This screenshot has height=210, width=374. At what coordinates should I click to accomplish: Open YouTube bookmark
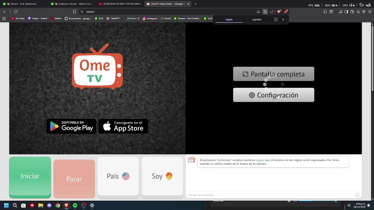coord(18,18)
